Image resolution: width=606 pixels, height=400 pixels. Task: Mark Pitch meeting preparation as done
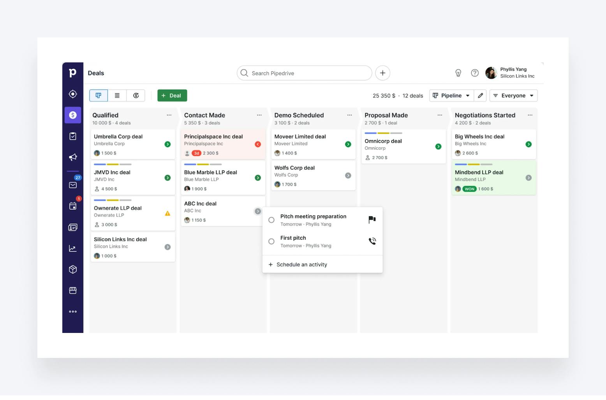pos(271,220)
